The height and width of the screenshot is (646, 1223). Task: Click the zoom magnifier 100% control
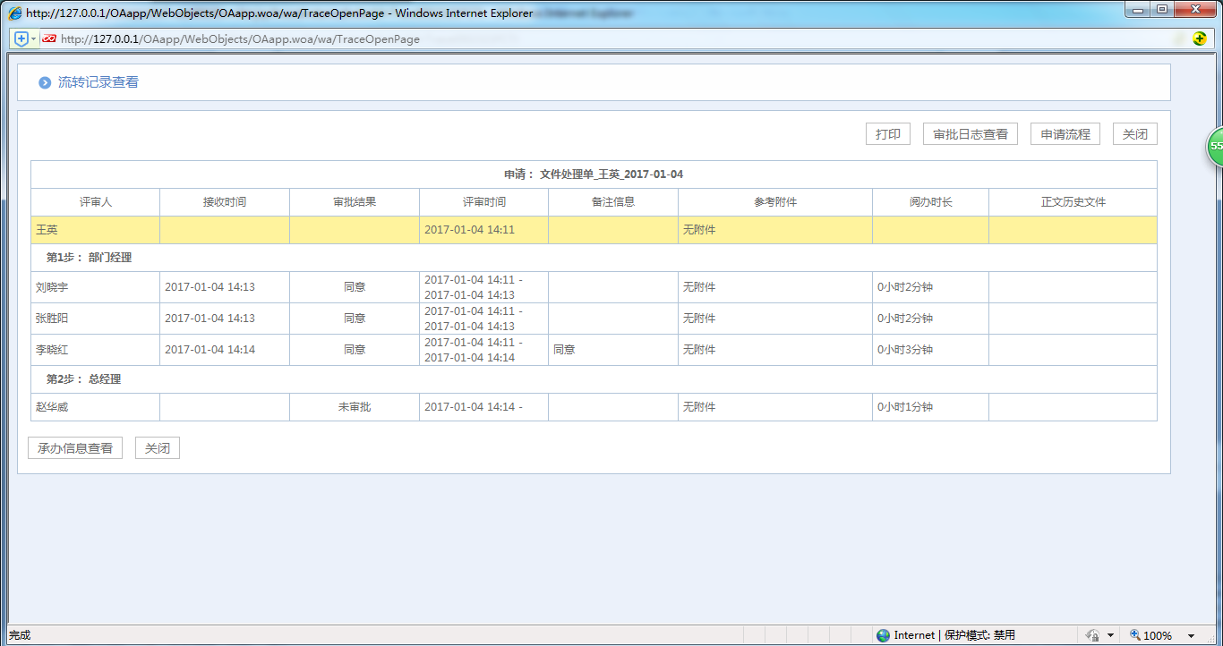[1150, 635]
